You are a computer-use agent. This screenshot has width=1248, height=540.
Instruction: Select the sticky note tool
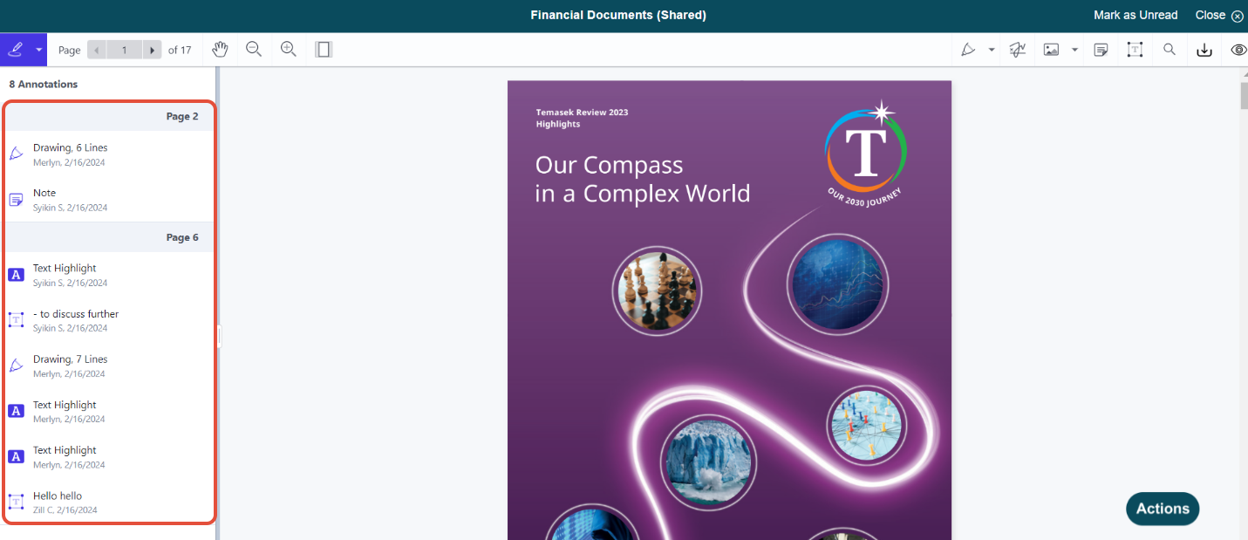(1101, 50)
